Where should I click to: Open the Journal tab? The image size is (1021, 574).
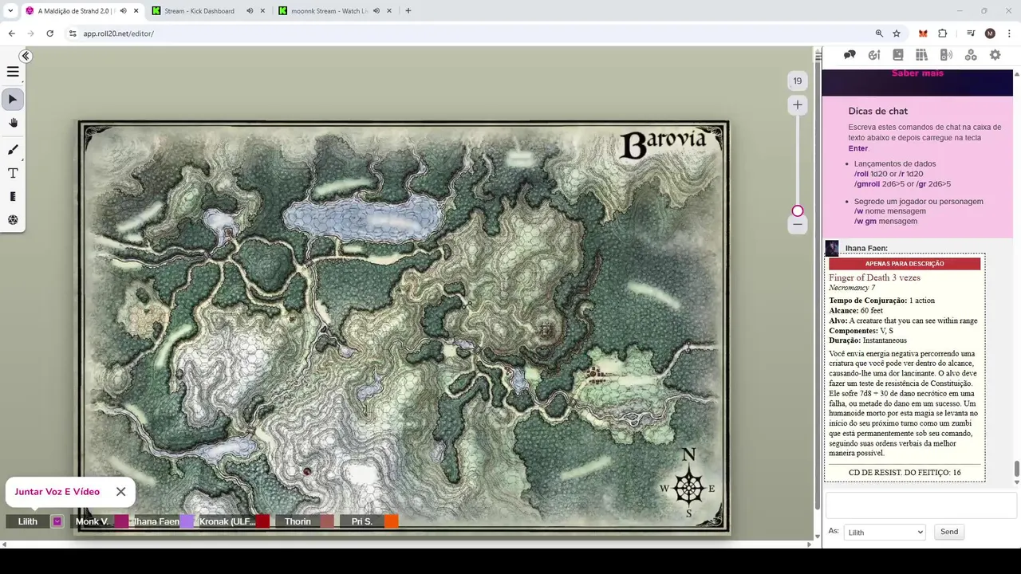[898, 55]
